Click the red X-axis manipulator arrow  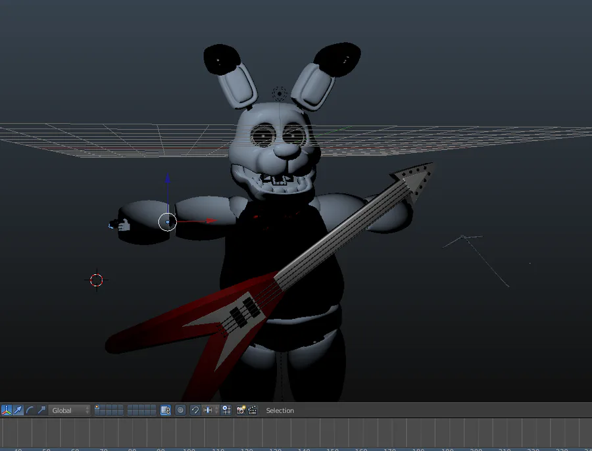pos(211,221)
